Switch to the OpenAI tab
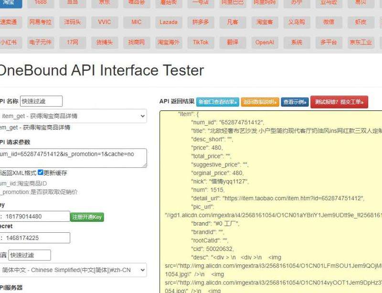 tap(265, 43)
